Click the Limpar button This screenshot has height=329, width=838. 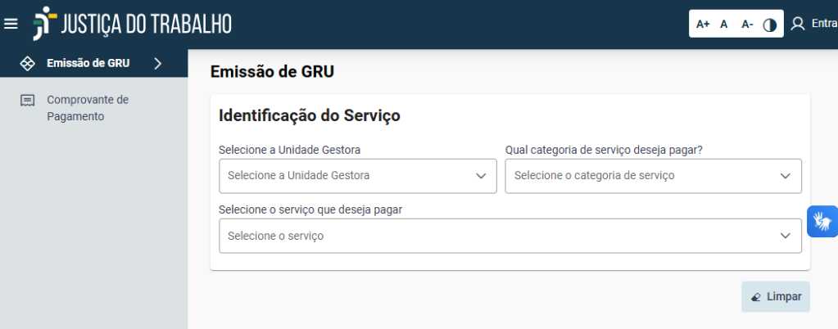click(x=776, y=297)
